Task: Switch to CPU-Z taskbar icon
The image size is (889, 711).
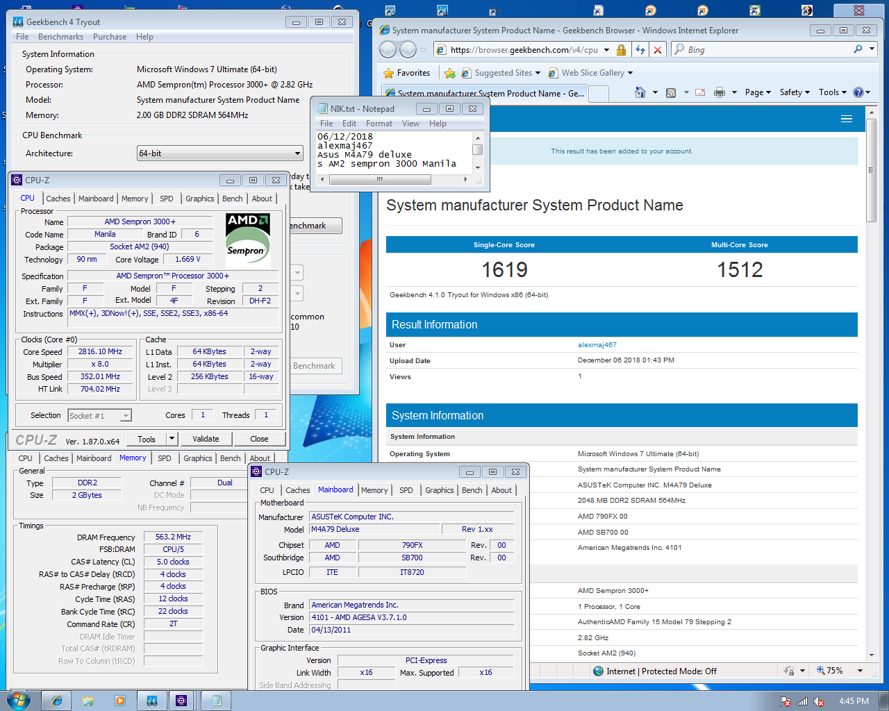Action: click(x=181, y=701)
